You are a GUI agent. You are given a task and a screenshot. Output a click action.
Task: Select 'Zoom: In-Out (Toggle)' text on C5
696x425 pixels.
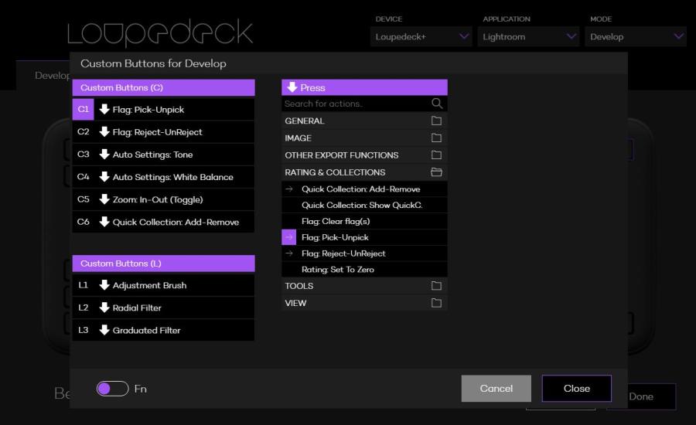(158, 199)
